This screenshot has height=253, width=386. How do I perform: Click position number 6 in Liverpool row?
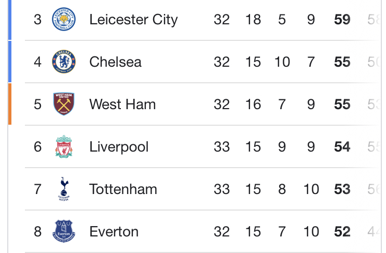point(37,147)
